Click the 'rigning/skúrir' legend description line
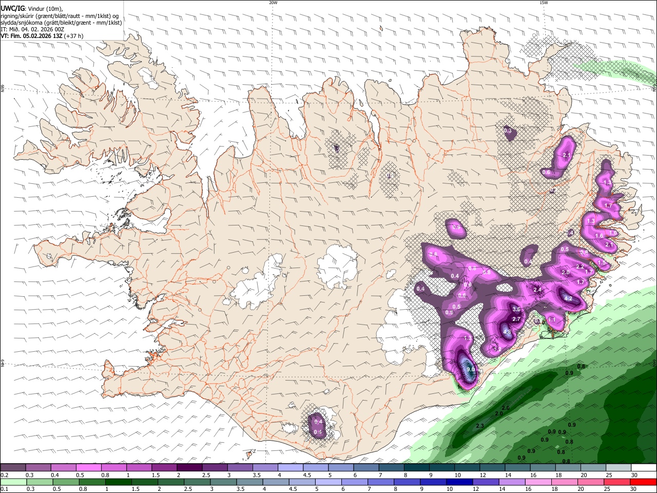Image resolution: width=657 pixels, height=493 pixels. [x=59, y=16]
